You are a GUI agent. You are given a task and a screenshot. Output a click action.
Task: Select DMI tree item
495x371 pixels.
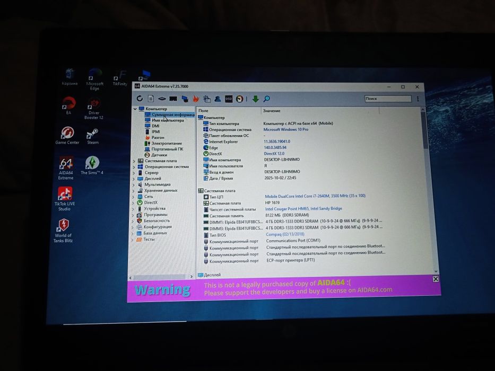pos(152,126)
